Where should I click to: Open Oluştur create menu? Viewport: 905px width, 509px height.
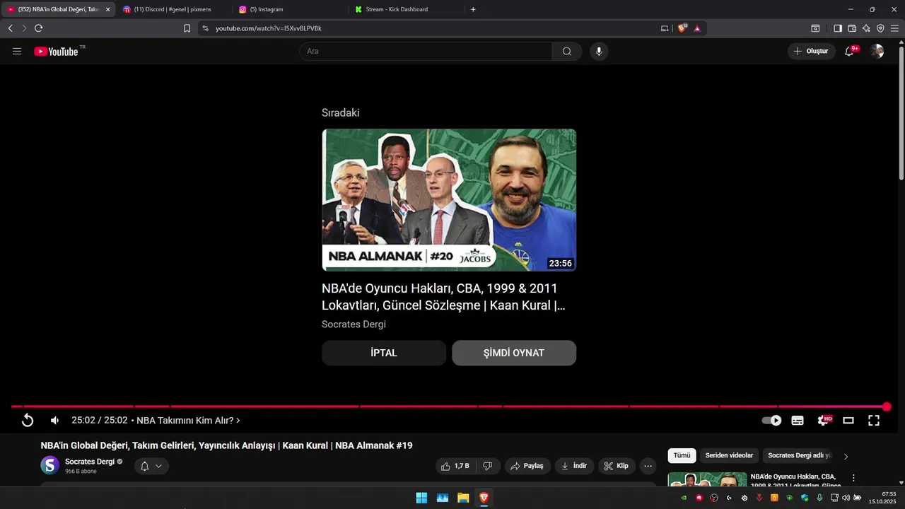pyautogui.click(x=811, y=52)
